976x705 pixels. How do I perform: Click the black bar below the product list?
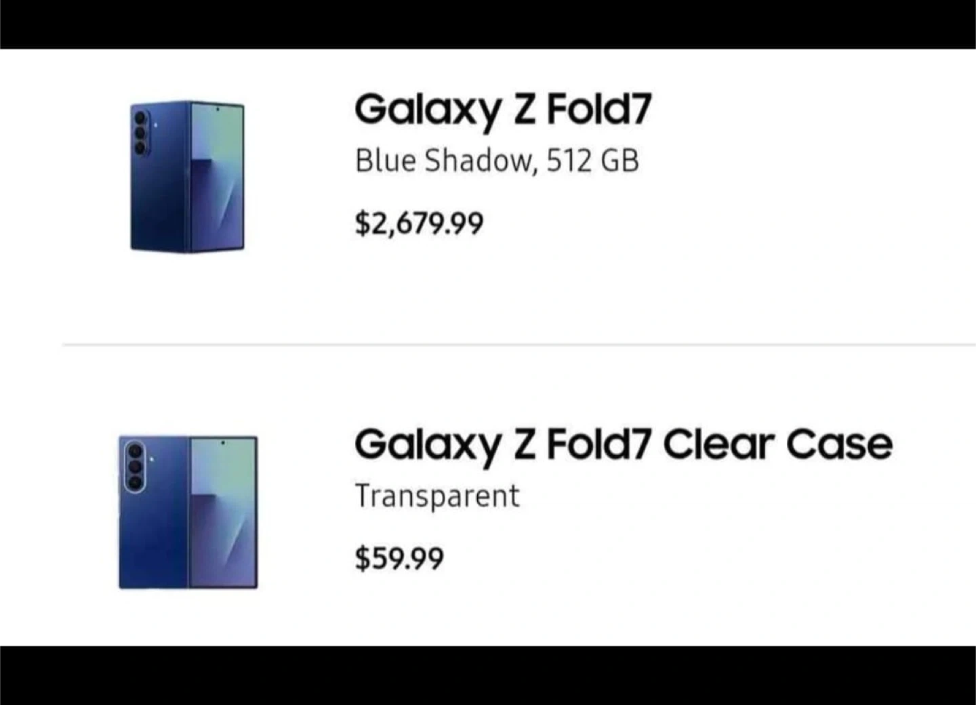tap(488, 675)
